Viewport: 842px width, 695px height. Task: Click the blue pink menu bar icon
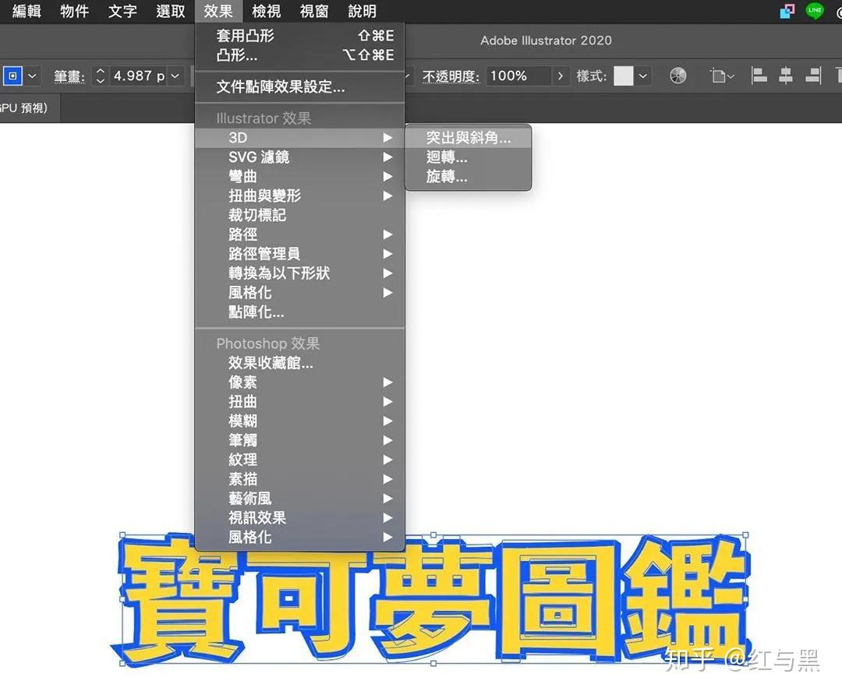[x=787, y=11]
